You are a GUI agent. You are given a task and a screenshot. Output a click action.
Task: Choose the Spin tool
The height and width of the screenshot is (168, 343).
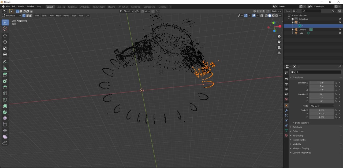point(5,112)
